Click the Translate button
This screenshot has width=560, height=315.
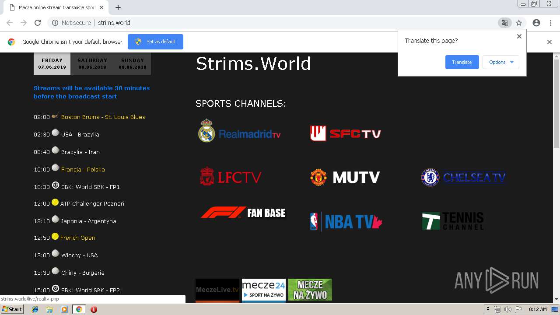tap(462, 62)
